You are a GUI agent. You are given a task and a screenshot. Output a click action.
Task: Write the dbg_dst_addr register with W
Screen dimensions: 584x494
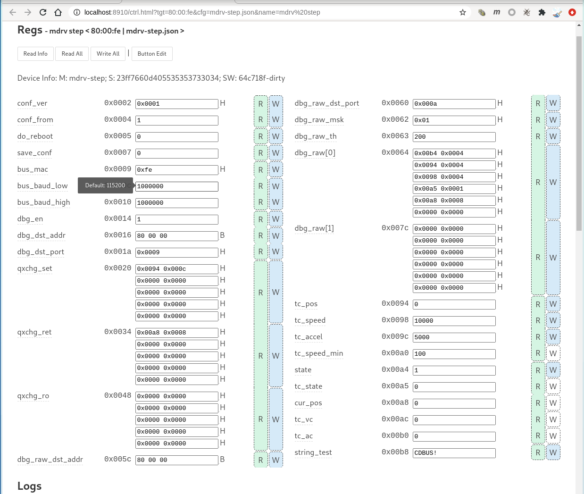[276, 235]
